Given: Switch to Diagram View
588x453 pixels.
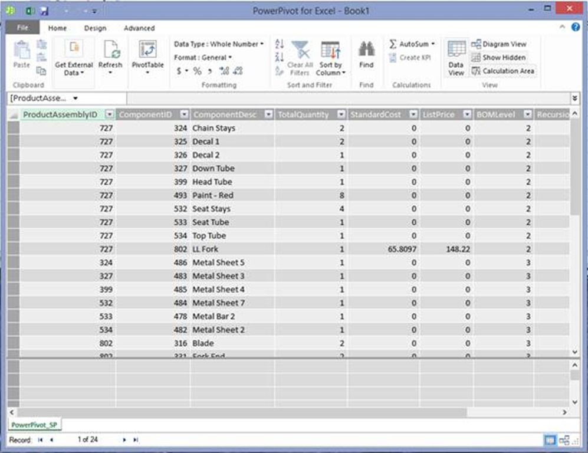Looking at the screenshot, I should coord(499,44).
